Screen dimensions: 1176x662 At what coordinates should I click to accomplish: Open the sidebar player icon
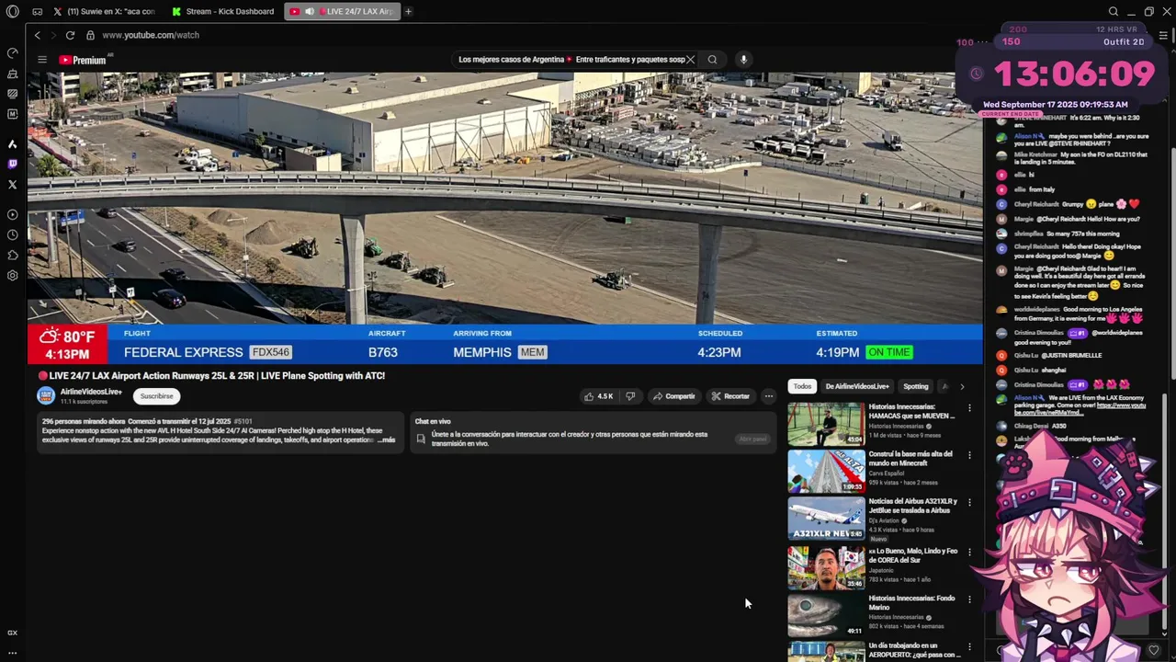[12, 214]
